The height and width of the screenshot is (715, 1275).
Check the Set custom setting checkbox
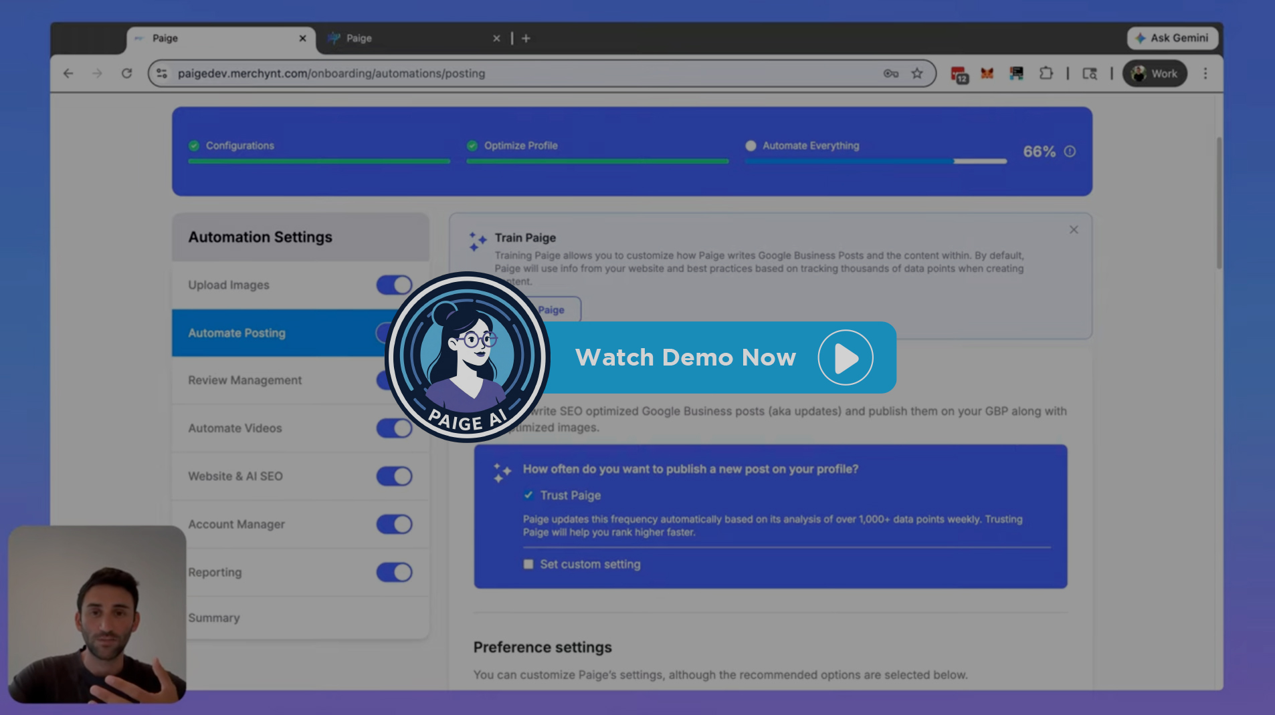click(528, 565)
